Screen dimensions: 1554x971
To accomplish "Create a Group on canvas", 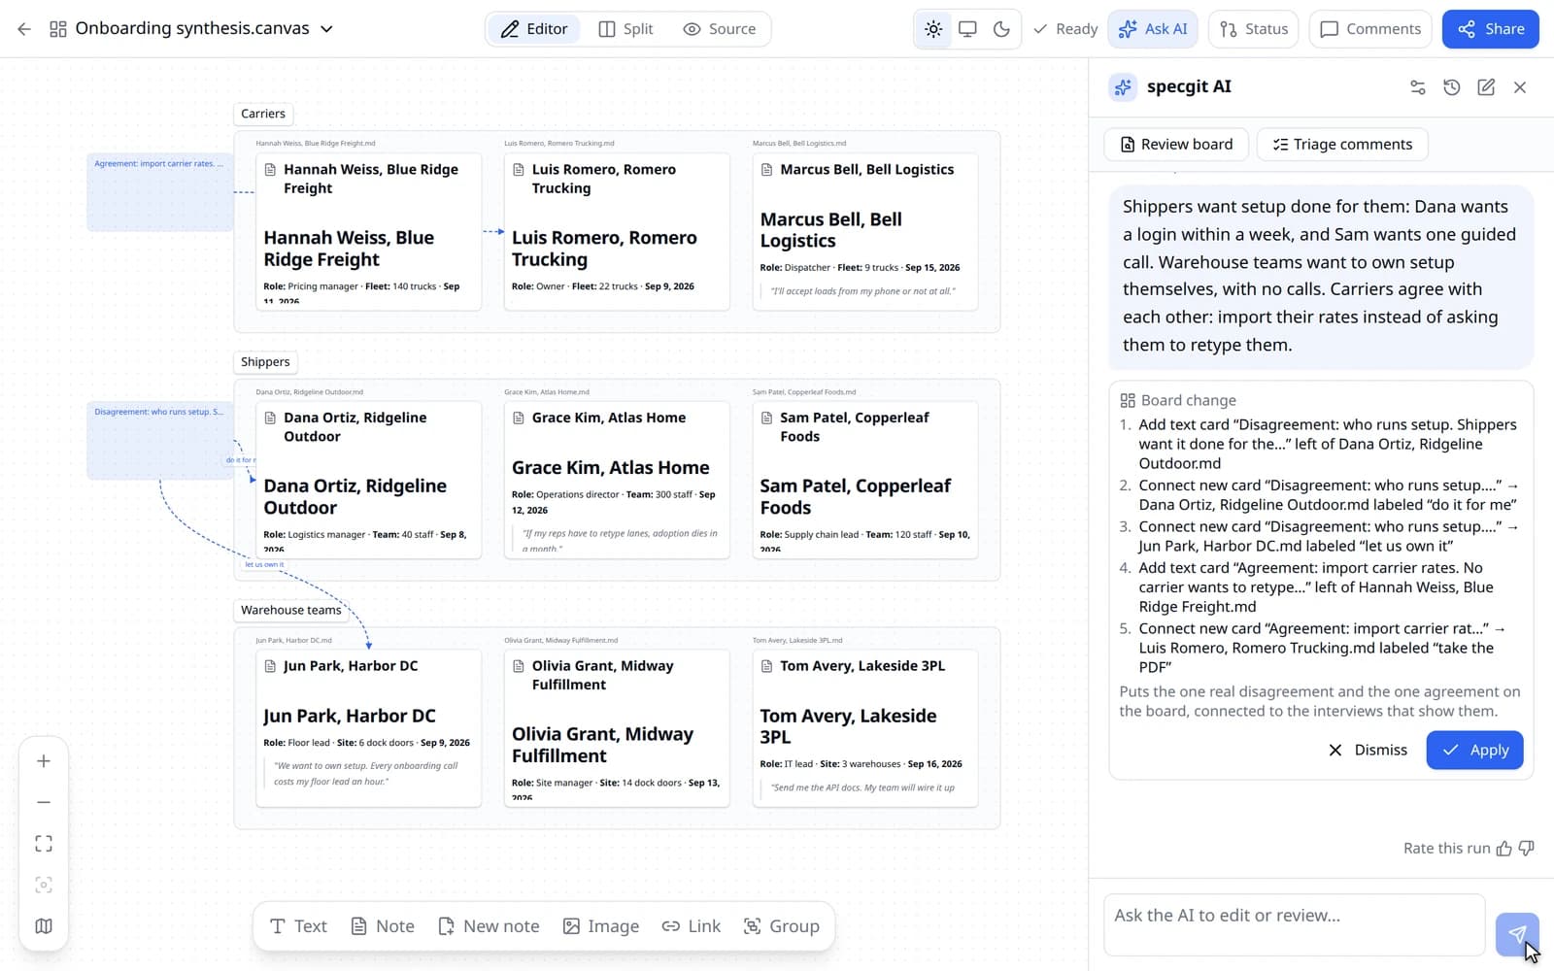I will tap(782, 926).
